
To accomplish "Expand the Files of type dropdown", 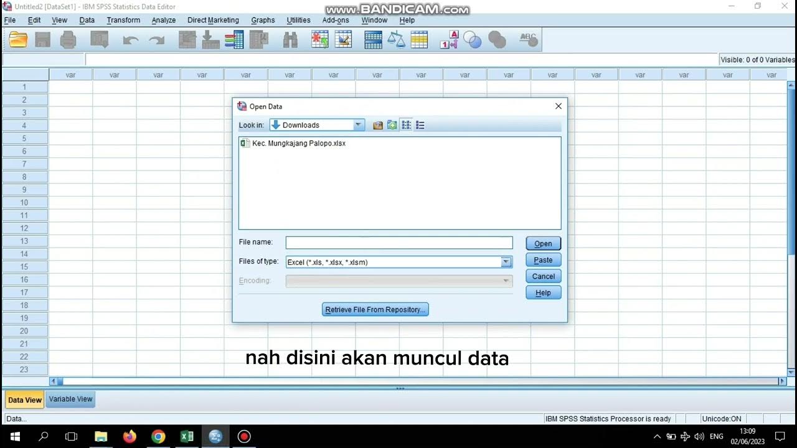I will [x=506, y=262].
